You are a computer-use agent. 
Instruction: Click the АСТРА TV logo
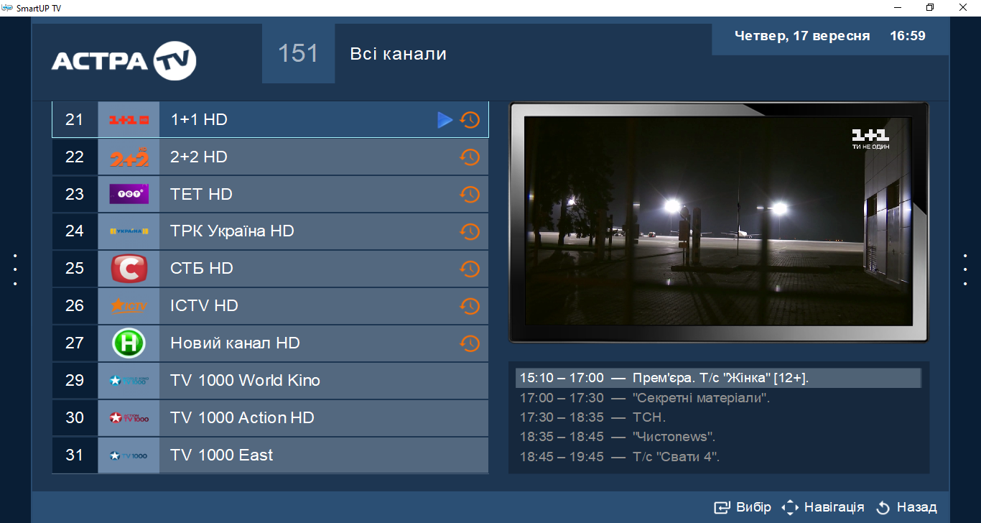click(124, 60)
